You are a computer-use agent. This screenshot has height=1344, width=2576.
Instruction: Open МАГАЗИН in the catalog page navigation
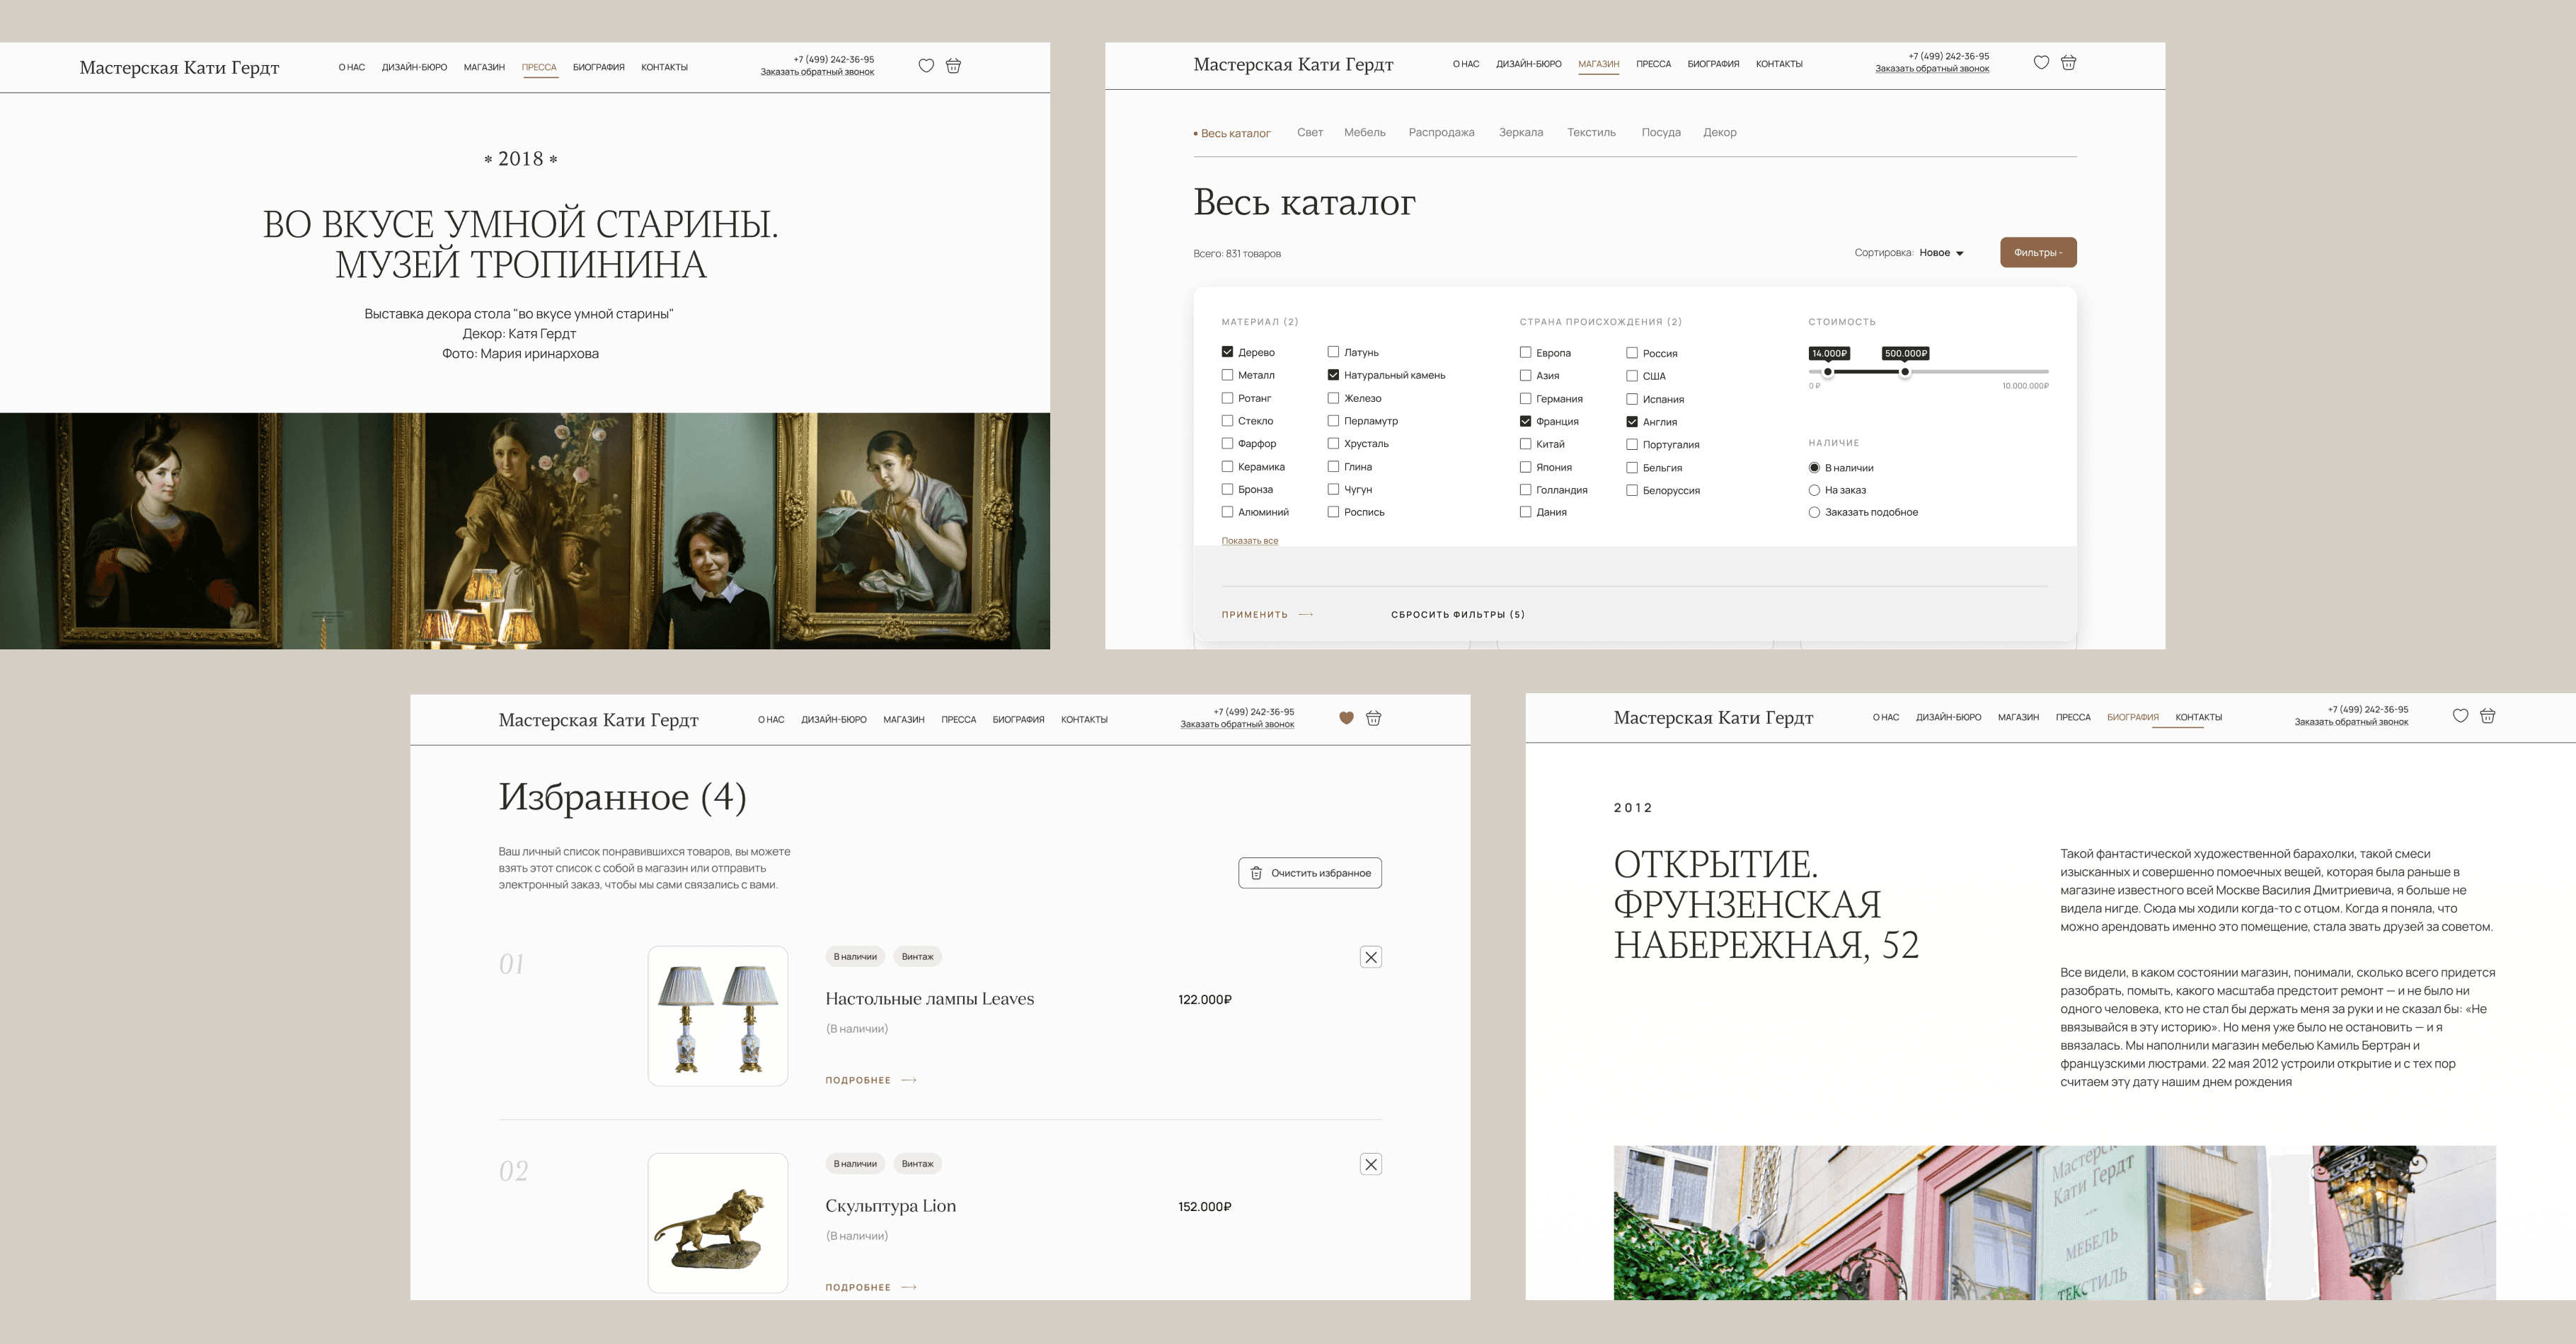click(x=1598, y=64)
